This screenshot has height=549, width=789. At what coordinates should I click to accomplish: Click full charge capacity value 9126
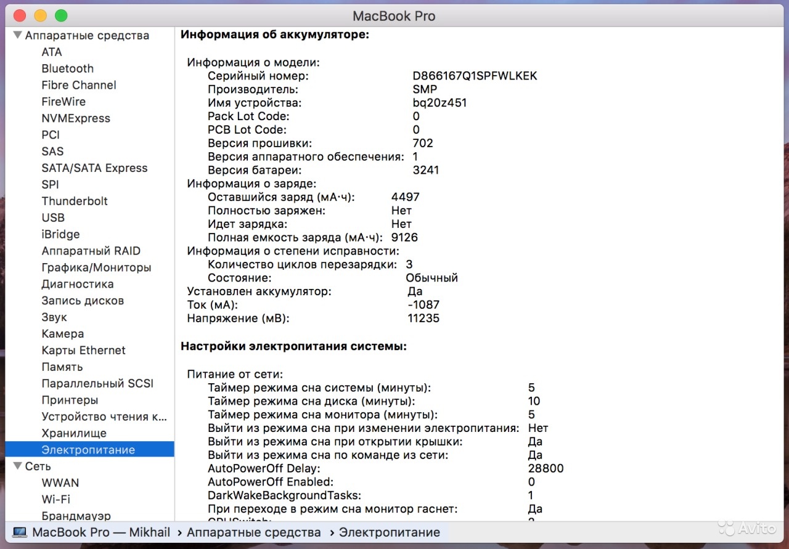(x=405, y=238)
